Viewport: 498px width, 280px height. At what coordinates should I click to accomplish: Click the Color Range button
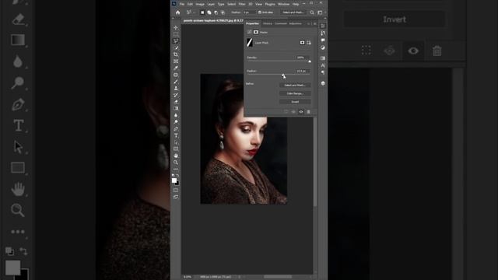coord(295,93)
